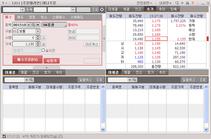Click the search icon in right pending orders panel
Viewport: 211px width, 139px height.
click(x=134, y=80)
